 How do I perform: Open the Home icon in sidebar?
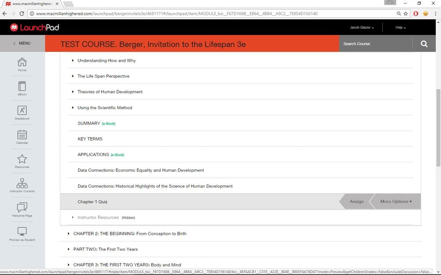click(x=22, y=63)
